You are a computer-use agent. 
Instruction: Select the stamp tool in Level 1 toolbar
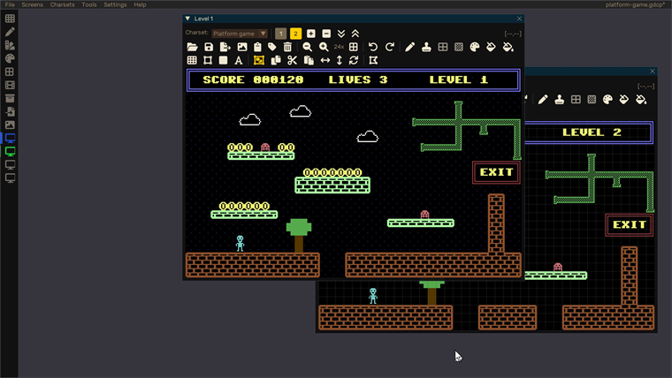426,47
